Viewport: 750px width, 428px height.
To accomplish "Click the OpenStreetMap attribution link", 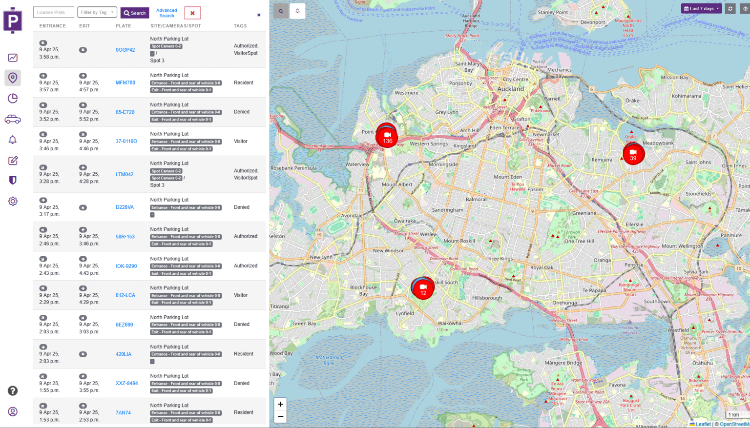I will [x=735, y=424].
